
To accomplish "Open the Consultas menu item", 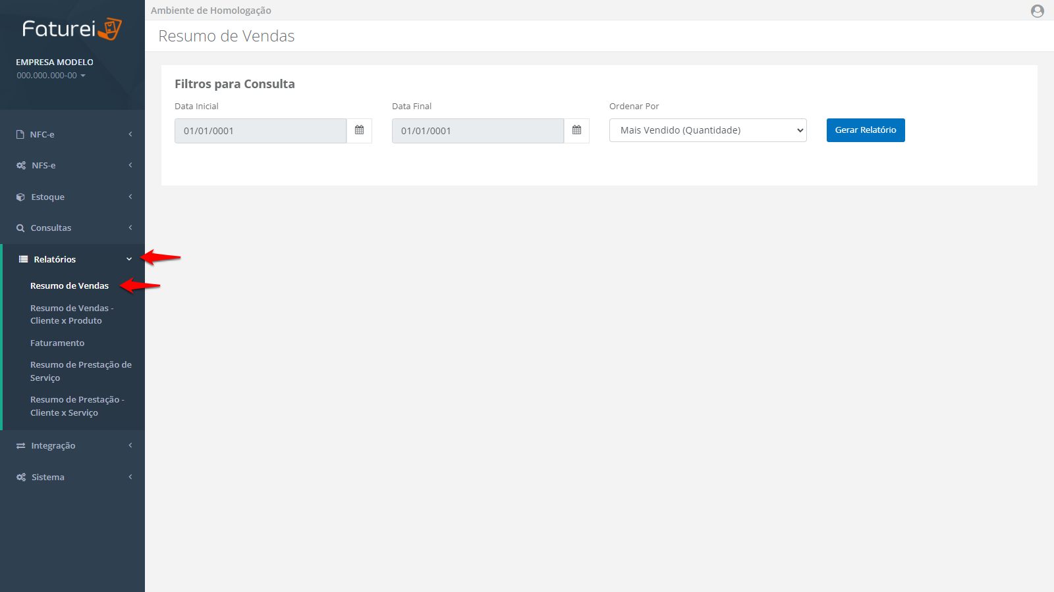I will click(x=72, y=228).
